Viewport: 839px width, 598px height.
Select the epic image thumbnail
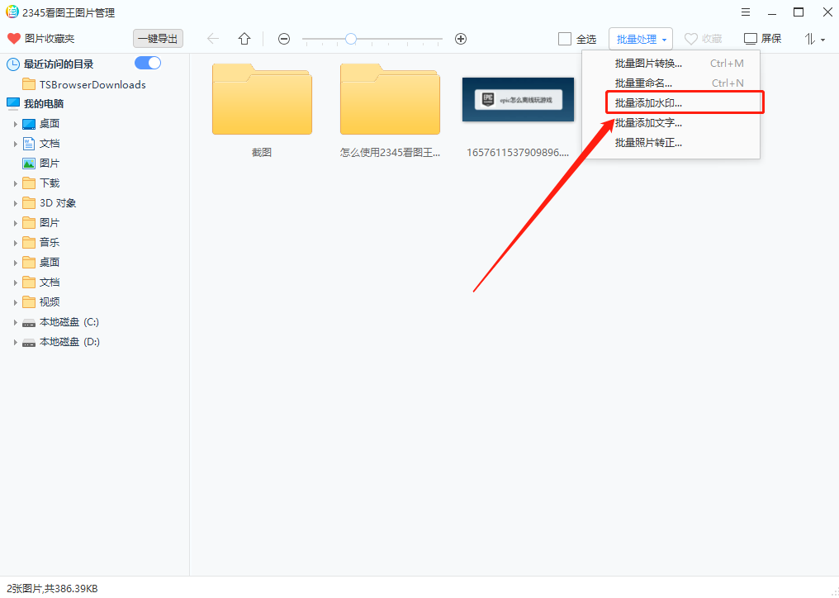[x=518, y=100]
